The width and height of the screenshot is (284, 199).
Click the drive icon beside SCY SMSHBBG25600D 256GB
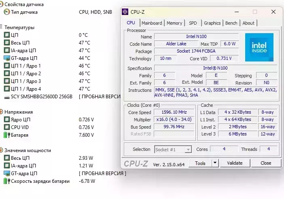(7, 97)
